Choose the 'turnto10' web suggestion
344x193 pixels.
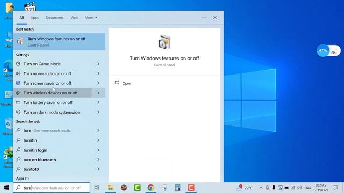[53, 169]
